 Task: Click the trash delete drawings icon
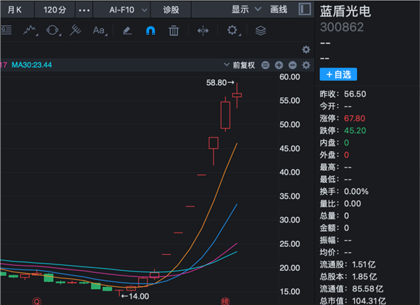click(x=174, y=31)
